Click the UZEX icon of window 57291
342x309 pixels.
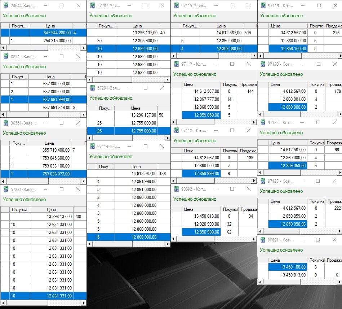coord(92,88)
